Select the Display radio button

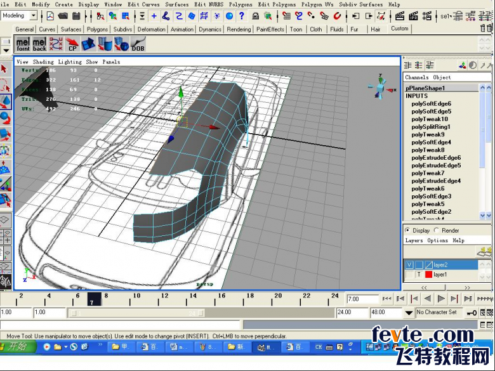408,231
